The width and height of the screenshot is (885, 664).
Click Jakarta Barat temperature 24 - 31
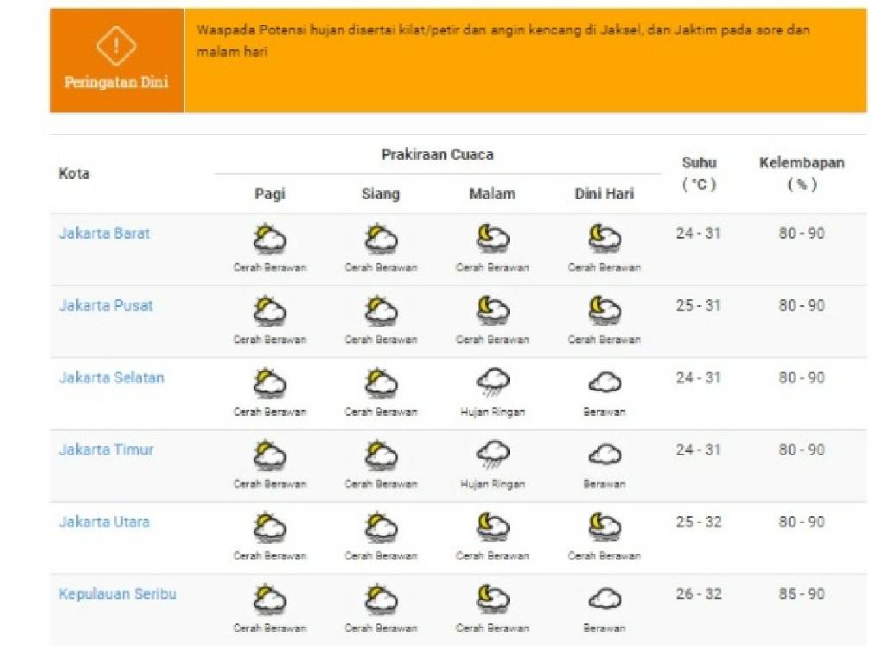pyautogui.click(x=698, y=233)
